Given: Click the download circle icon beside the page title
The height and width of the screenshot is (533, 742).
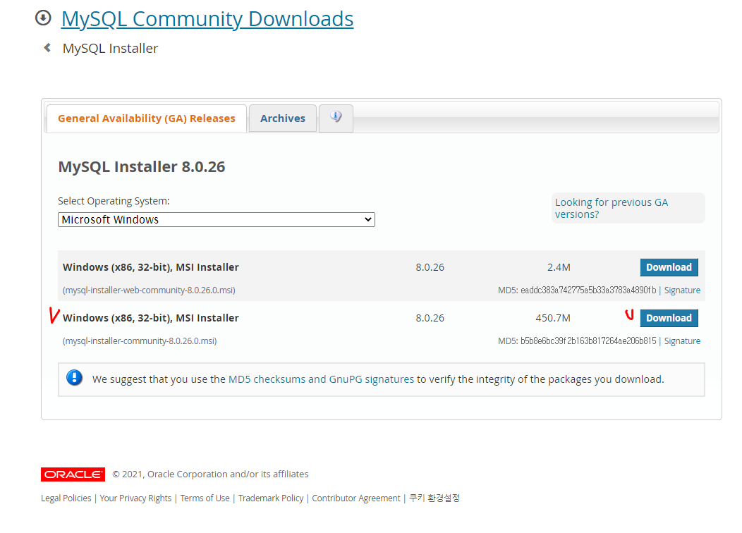Looking at the screenshot, I should pyautogui.click(x=43, y=18).
